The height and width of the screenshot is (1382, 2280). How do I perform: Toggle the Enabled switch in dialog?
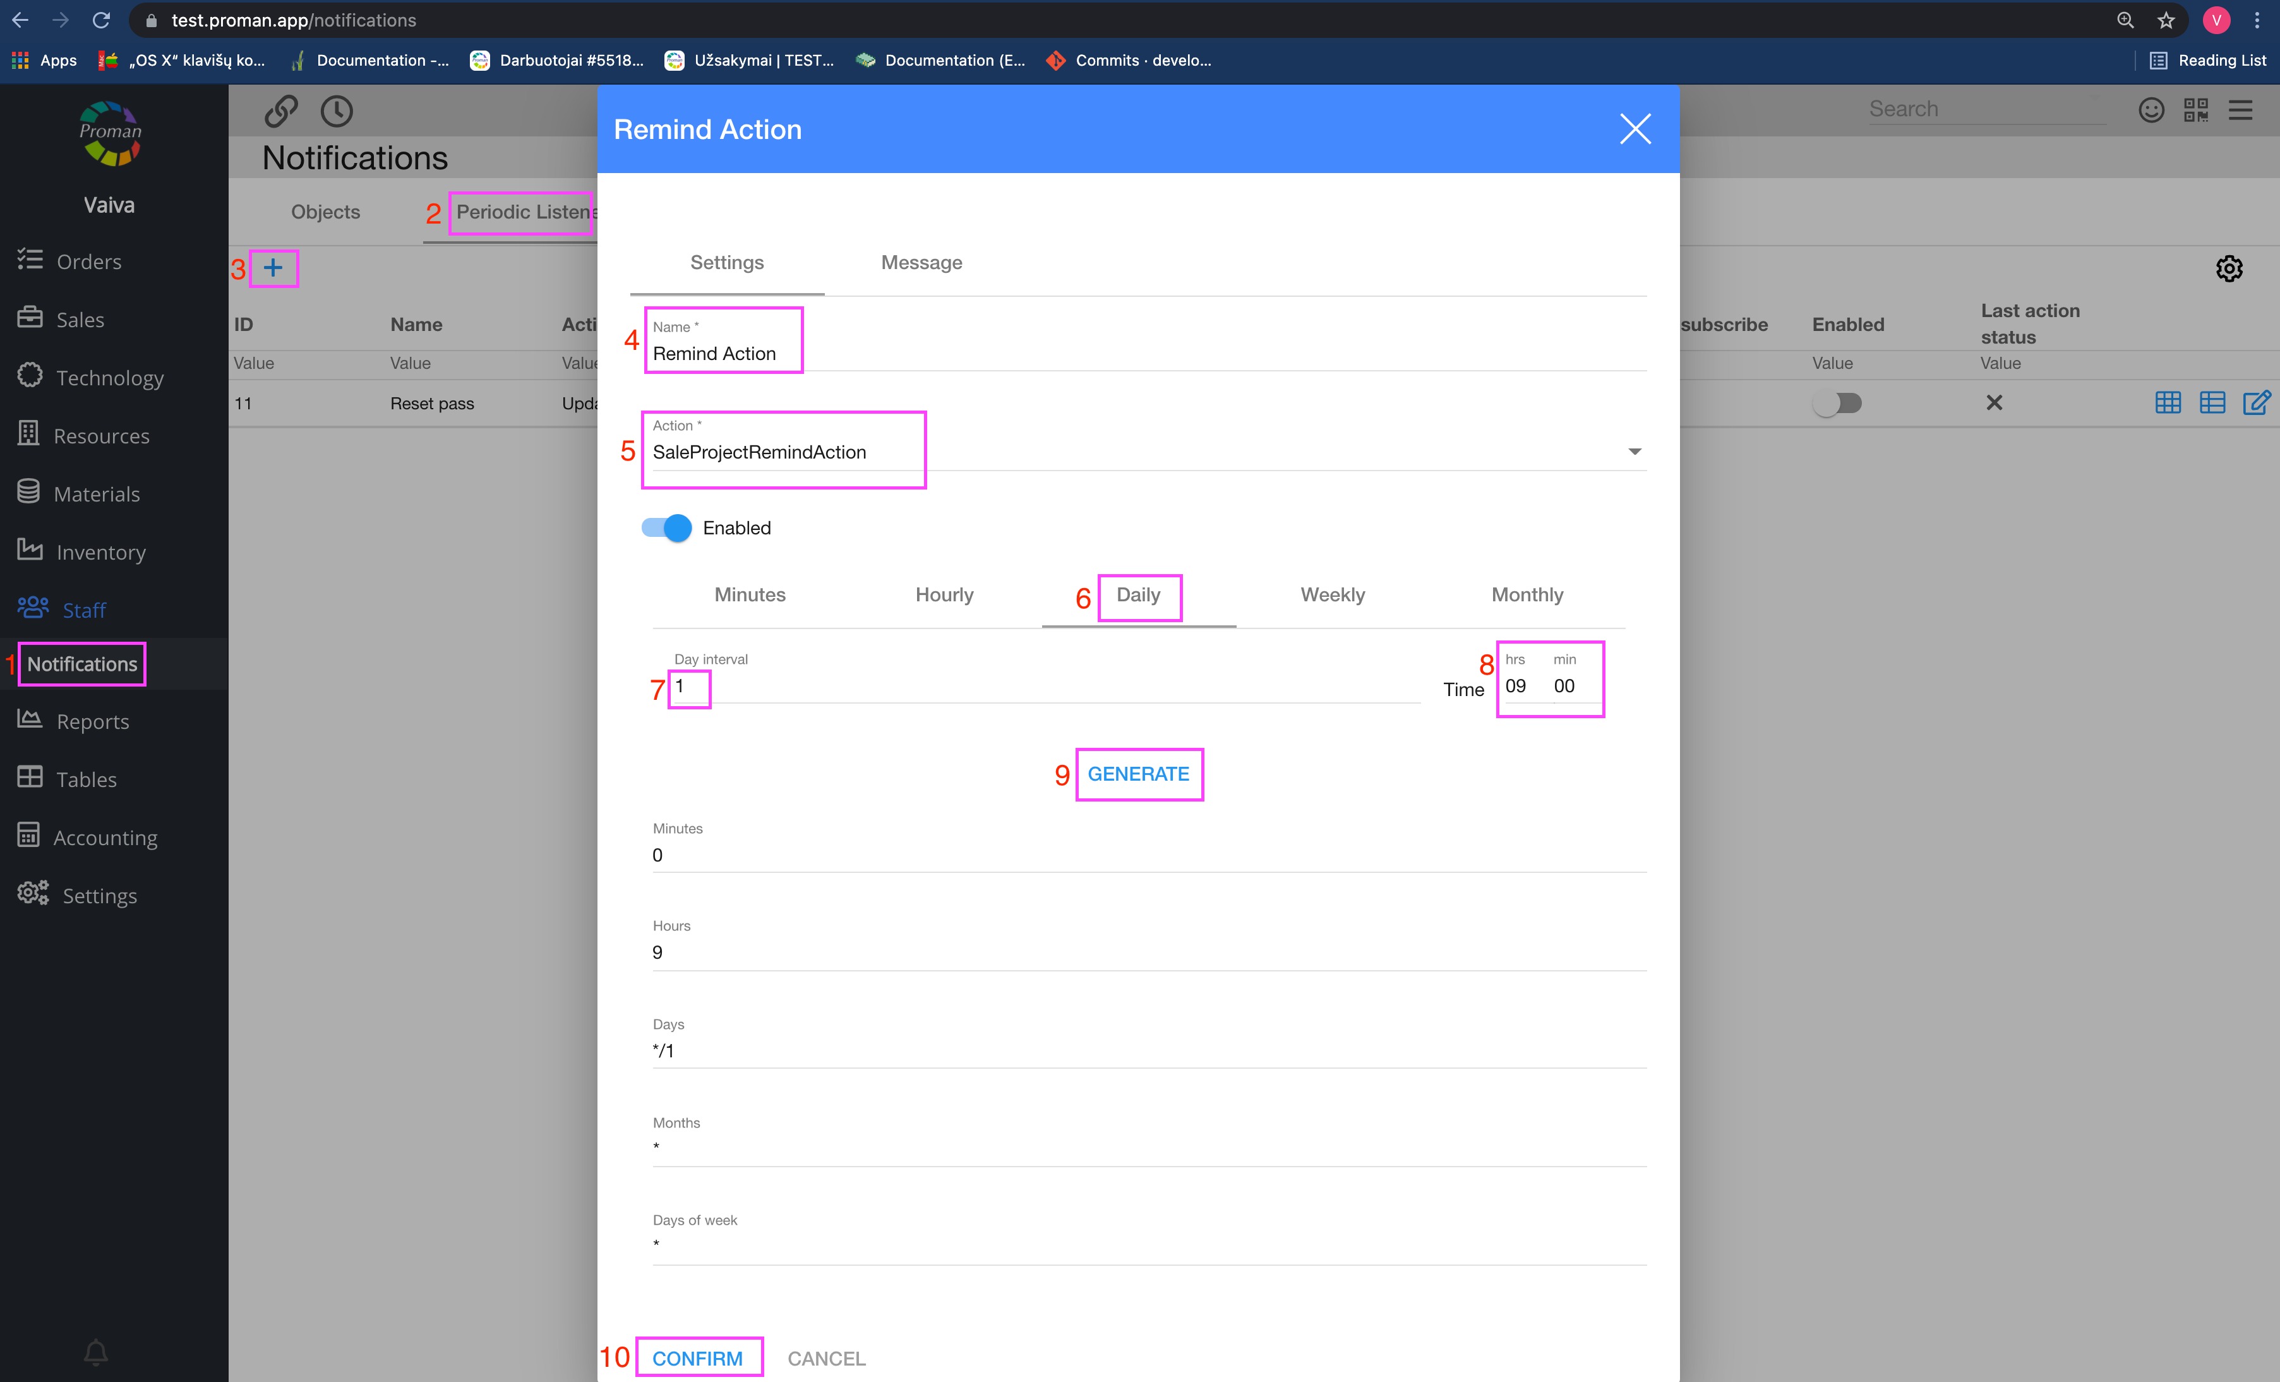tap(667, 527)
